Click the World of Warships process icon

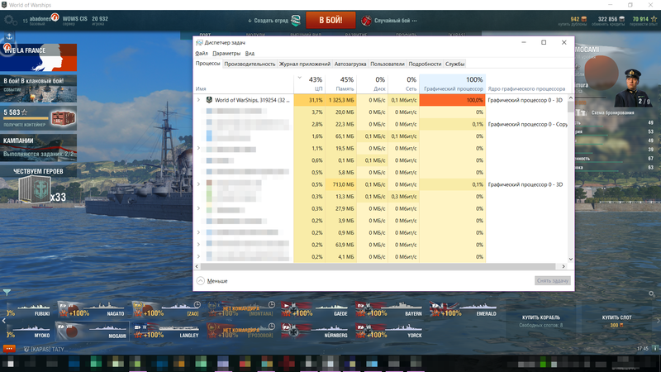[x=209, y=100]
